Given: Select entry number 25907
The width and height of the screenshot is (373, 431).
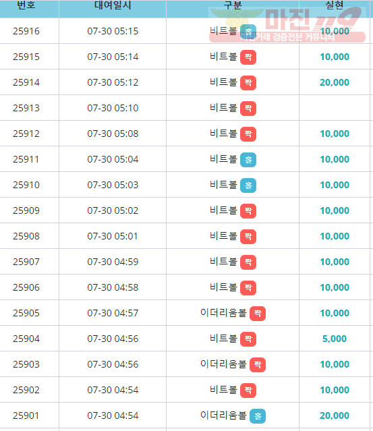Looking at the screenshot, I should point(26,262).
